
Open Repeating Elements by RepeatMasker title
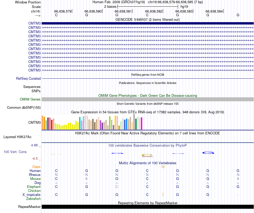point(148,203)
